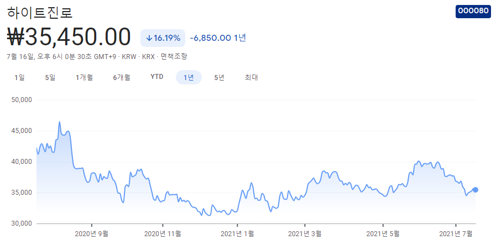Image resolution: width=496 pixels, height=245 pixels.
Task: Click the 000080 ticker badge
Action: click(473, 12)
